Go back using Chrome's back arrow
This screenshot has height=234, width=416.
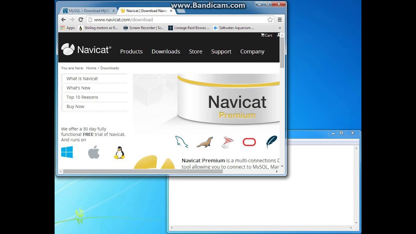63,19
